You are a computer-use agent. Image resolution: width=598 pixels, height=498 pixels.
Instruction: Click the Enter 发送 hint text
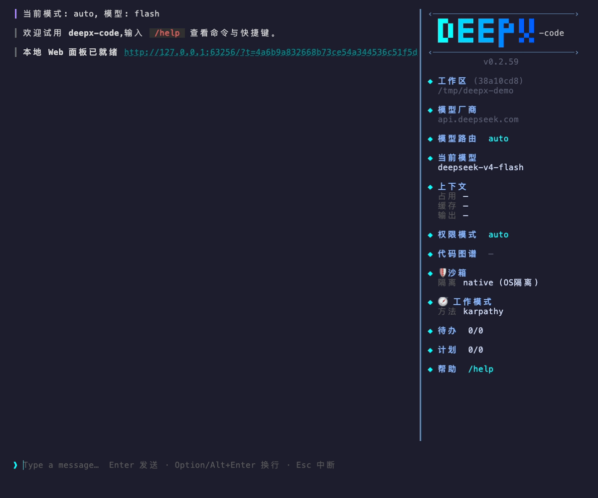pos(134,465)
